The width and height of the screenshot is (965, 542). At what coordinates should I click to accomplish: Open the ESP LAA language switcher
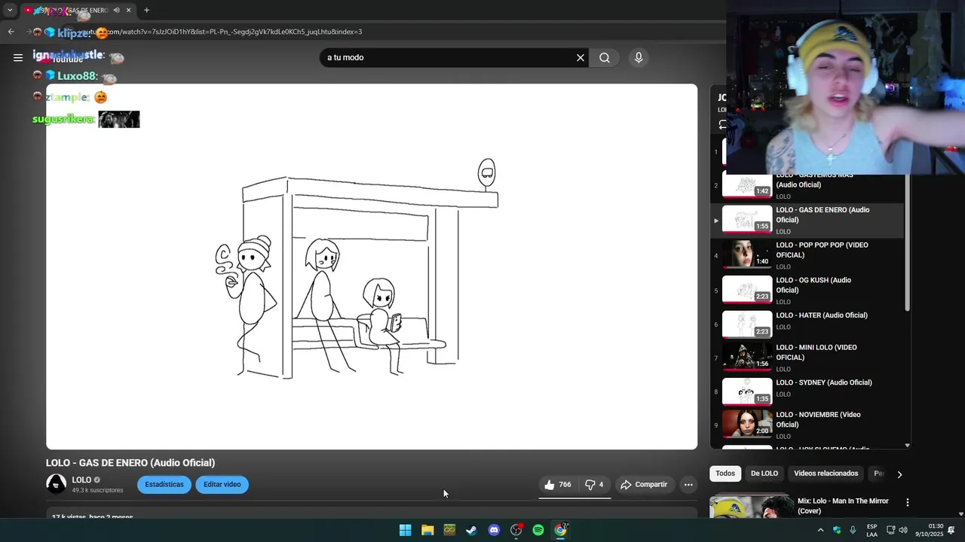(x=872, y=530)
